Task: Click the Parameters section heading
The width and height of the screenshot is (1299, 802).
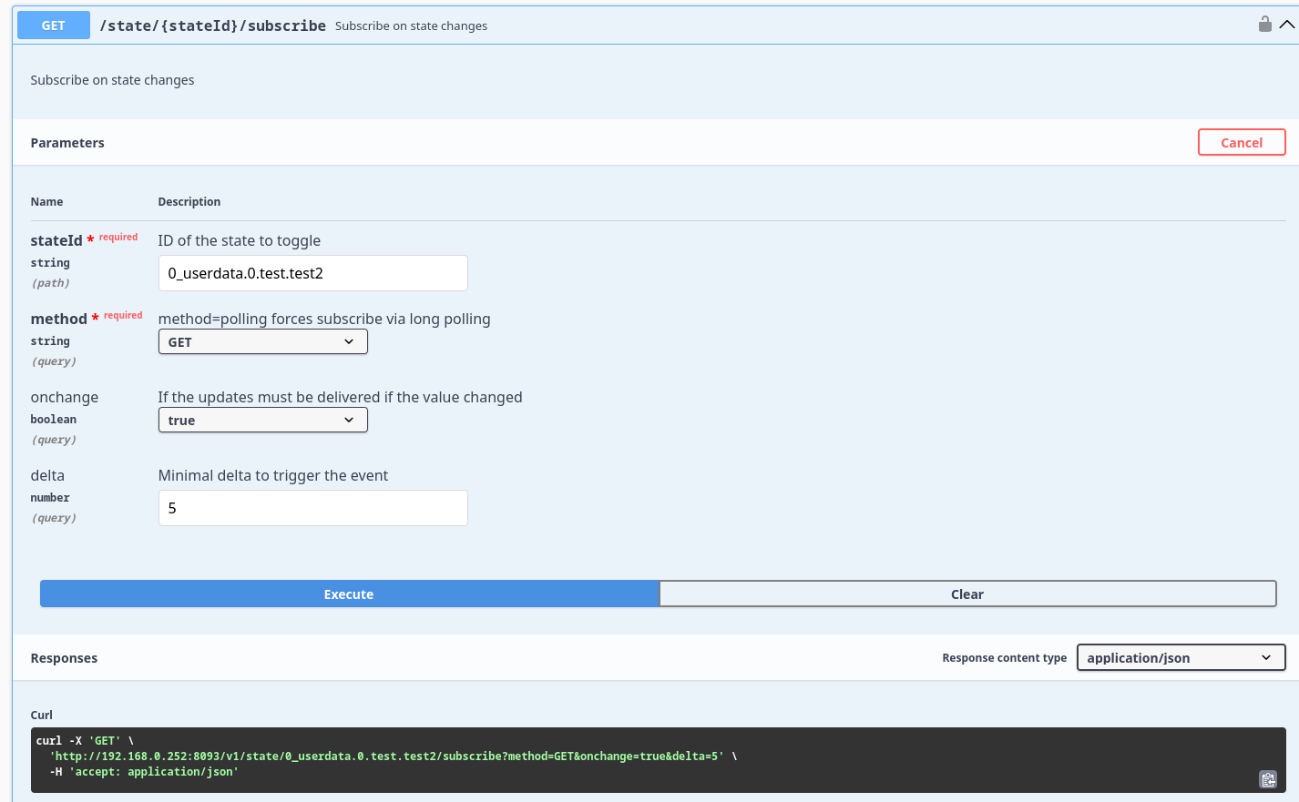Action: (67, 143)
